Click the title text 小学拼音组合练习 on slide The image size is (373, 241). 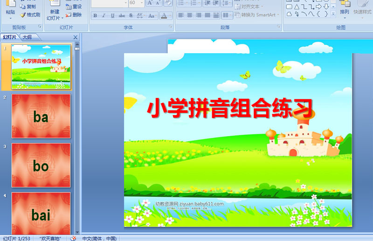point(229,108)
